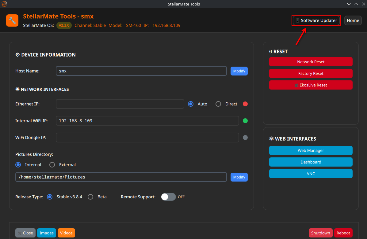Open the Videos folder button
This screenshot has width=367, height=239.
click(x=66, y=233)
